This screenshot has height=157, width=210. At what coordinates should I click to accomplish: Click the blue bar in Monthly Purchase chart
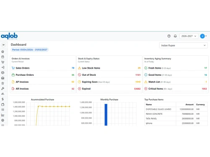tap(106, 115)
